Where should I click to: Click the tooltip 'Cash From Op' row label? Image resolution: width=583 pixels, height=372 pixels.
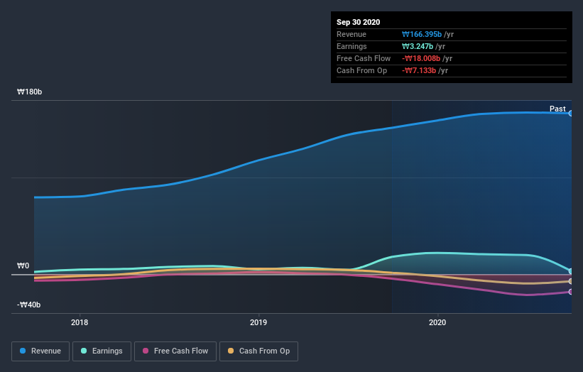361,70
